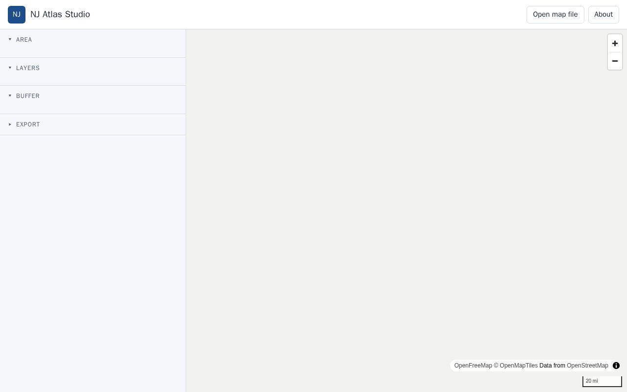Open the About dialog
Image resolution: width=627 pixels, height=392 pixels.
coord(603,14)
